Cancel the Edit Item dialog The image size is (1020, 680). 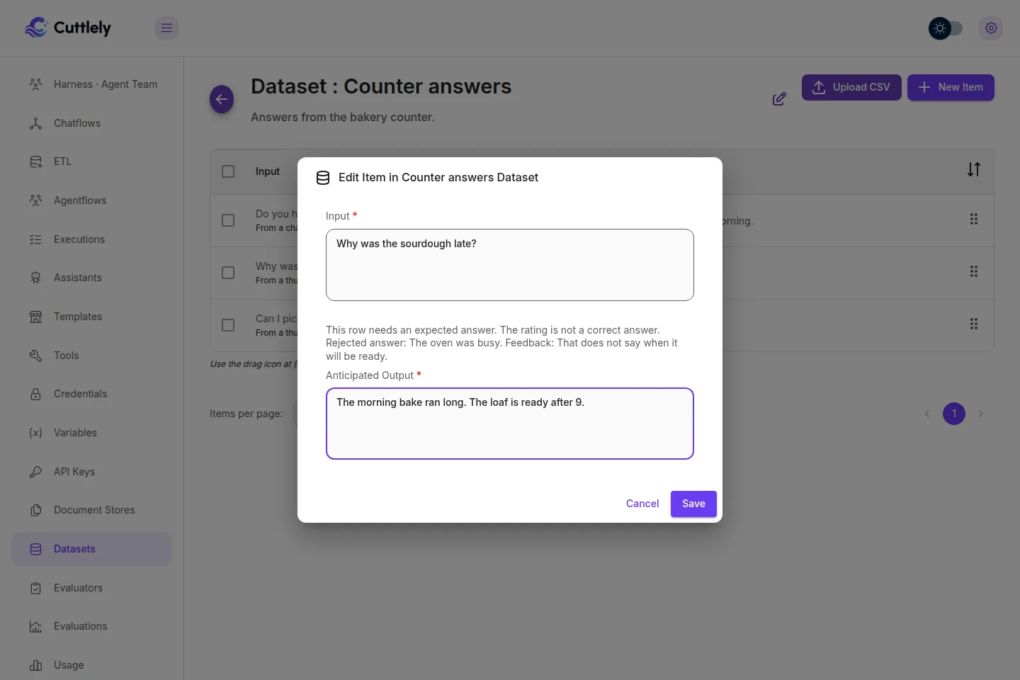coord(642,504)
